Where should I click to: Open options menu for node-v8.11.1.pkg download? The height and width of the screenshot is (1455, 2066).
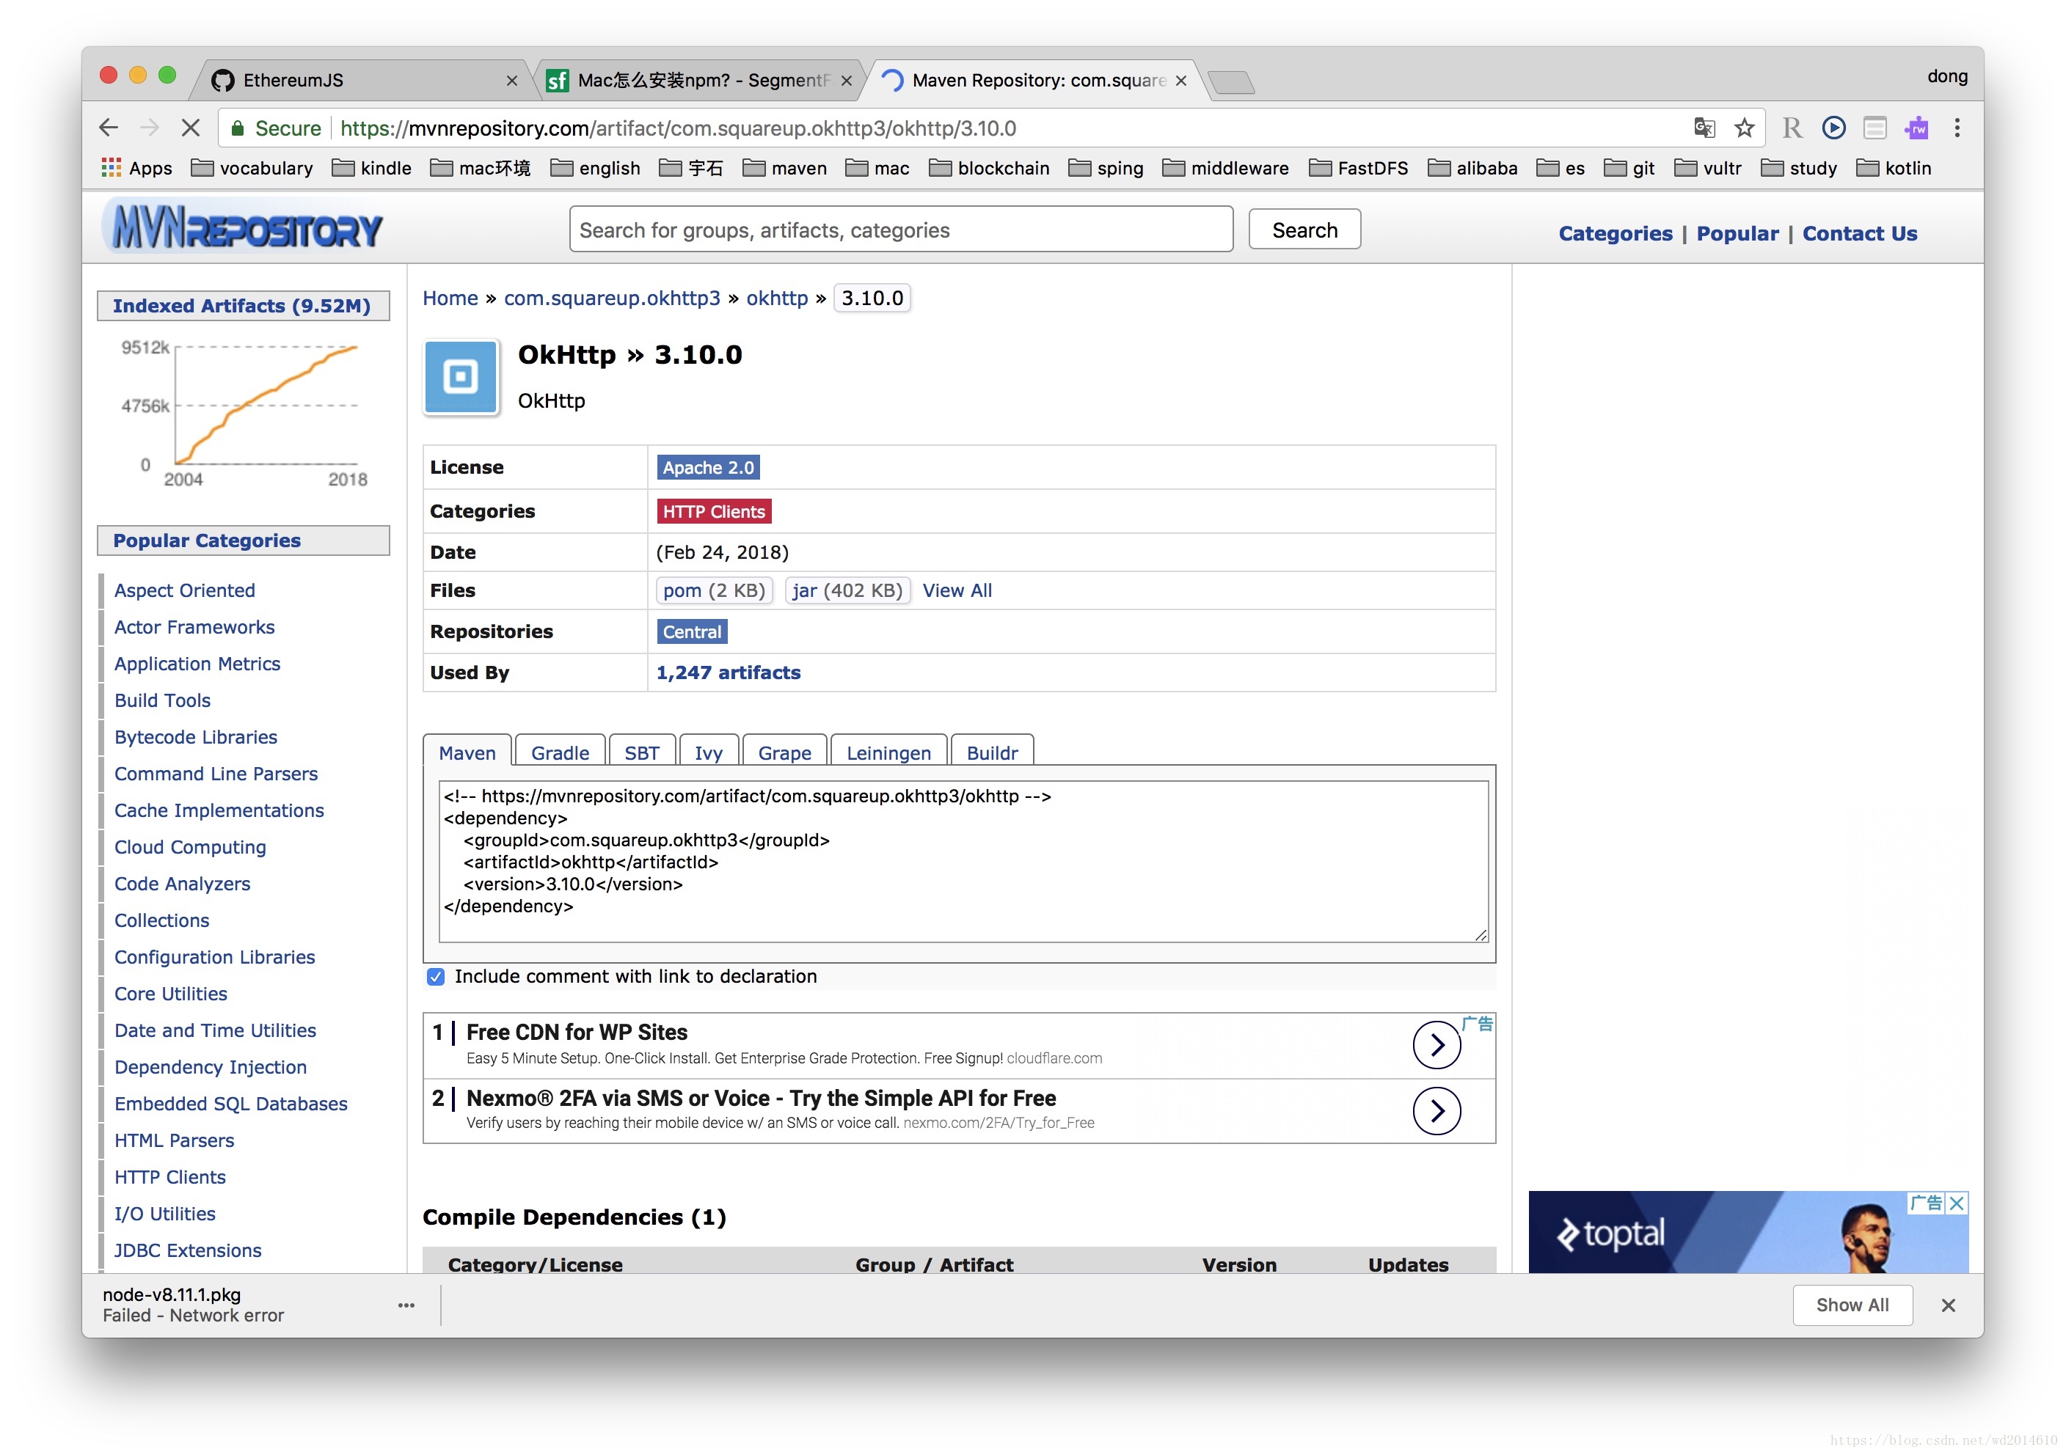(x=406, y=1304)
